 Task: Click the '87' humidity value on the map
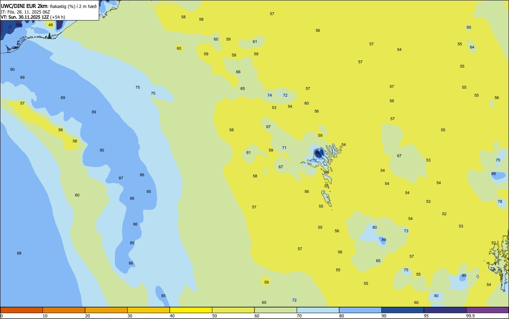click(x=121, y=178)
